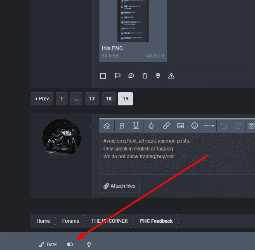Open the motorcycle avatar image
Viewport: 255px width, 250px height.
[61, 138]
